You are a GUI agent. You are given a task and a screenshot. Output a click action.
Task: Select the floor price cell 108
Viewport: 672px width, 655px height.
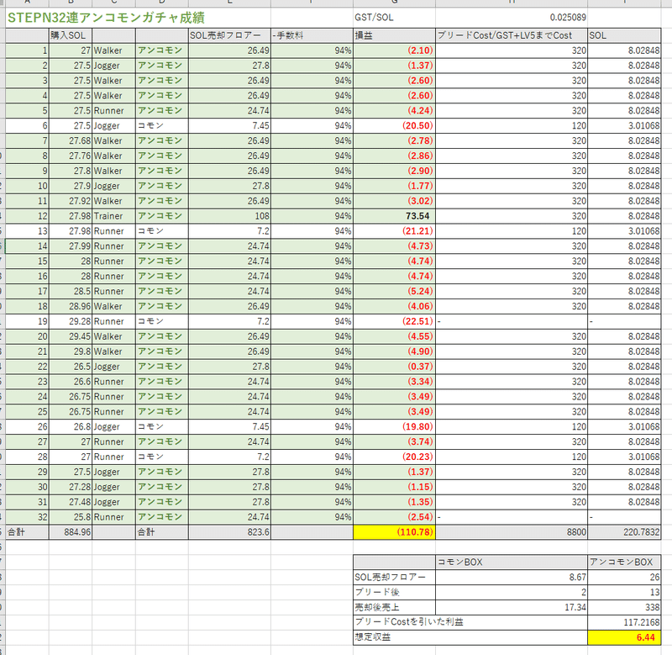pos(229,216)
